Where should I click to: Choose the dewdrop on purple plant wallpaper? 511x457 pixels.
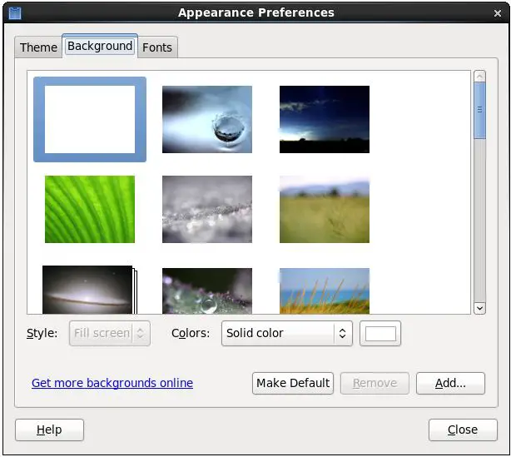tap(207, 291)
